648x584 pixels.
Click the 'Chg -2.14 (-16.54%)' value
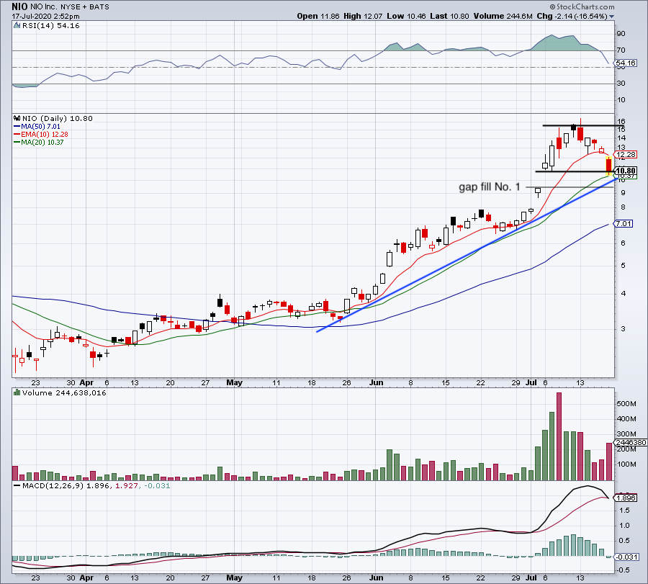572,16
